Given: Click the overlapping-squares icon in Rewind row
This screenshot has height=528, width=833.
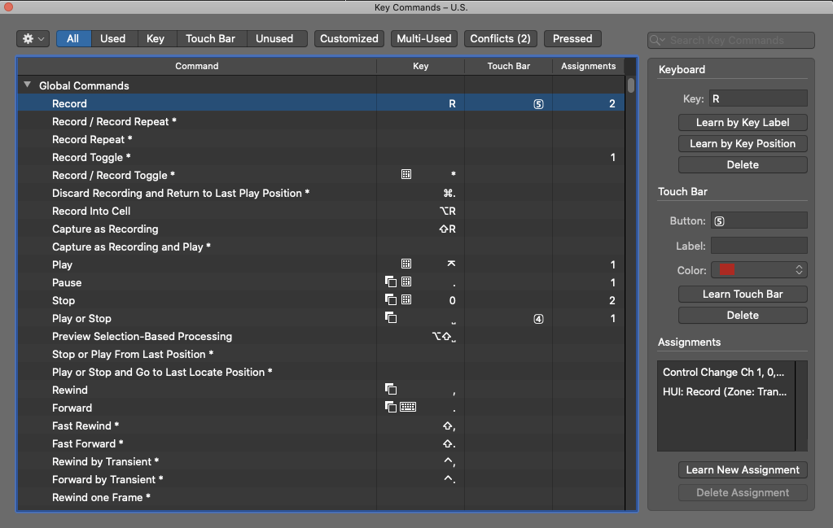Looking at the screenshot, I should (391, 390).
